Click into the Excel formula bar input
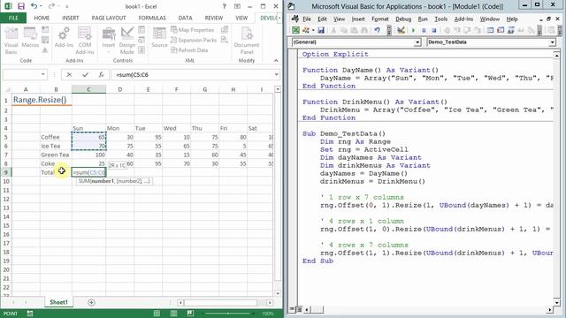The width and height of the screenshot is (566, 318). coord(193,74)
